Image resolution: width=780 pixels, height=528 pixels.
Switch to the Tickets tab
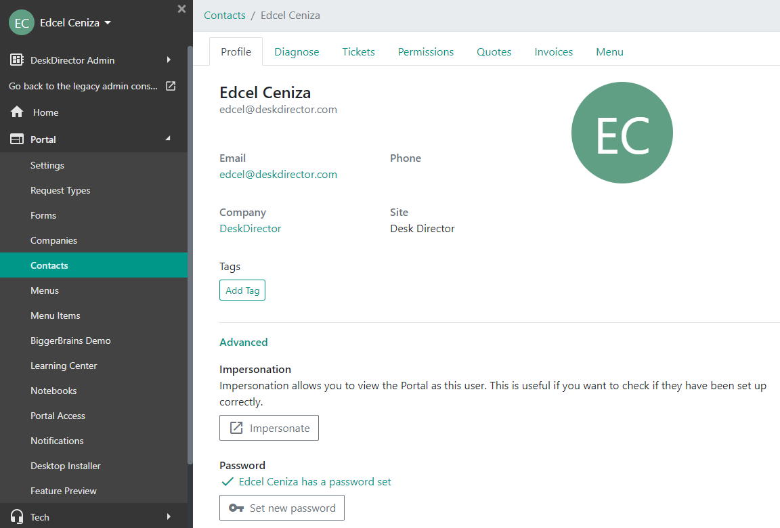(x=358, y=51)
